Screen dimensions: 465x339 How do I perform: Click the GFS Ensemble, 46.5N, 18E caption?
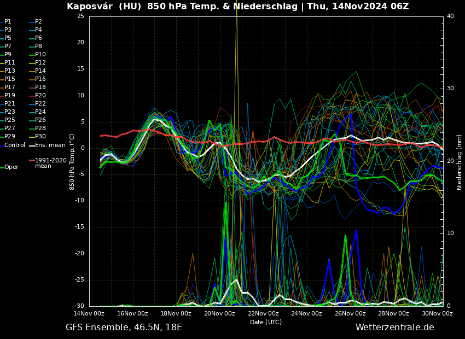[124, 328]
